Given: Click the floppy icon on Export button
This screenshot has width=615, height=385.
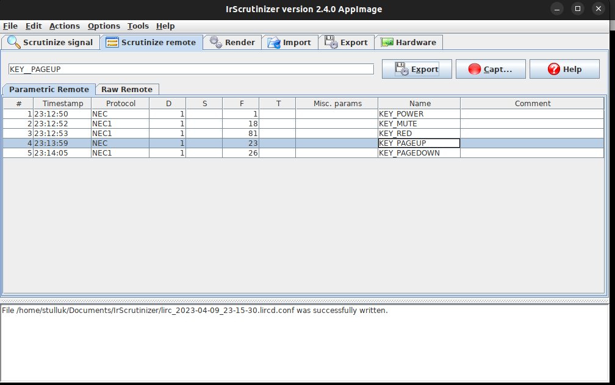Looking at the screenshot, I should click(x=401, y=68).
